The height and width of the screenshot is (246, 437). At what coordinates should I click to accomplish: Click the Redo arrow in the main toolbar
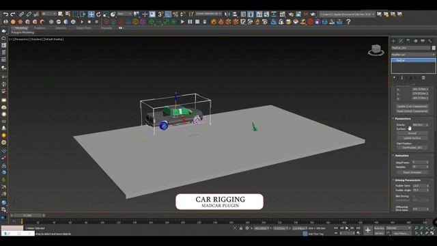pyautogui.click(x=13, y=14)
